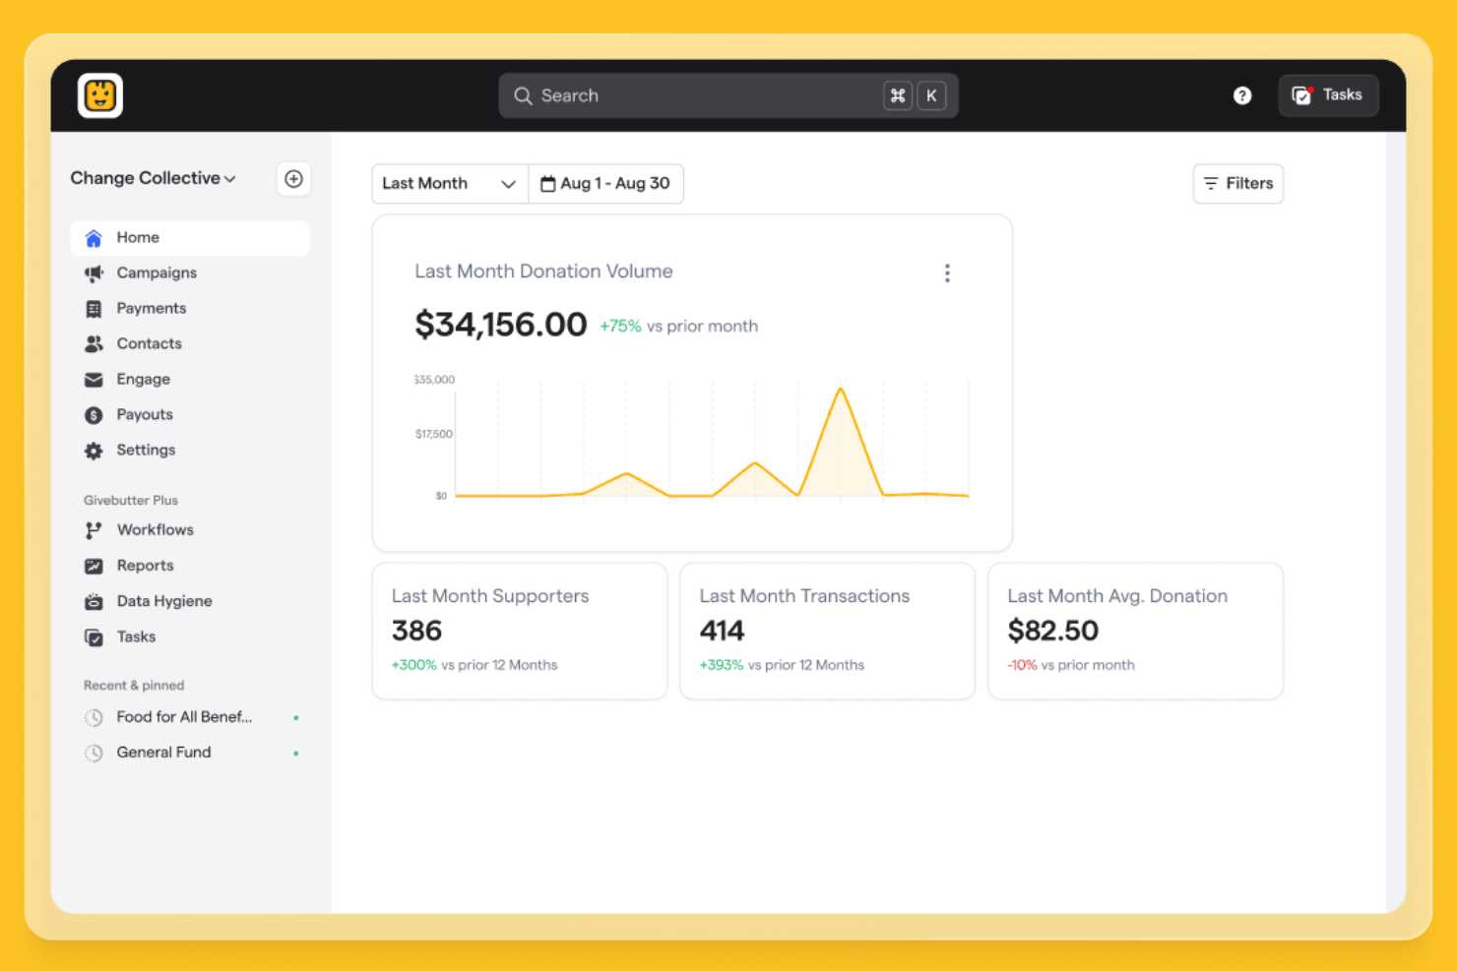Open the Last Month dropdown

click(x=449, y=183)
